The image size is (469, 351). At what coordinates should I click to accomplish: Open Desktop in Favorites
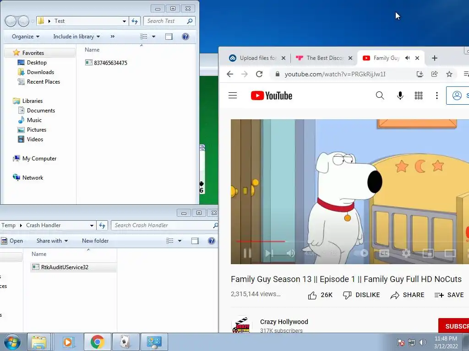[33, 62]
